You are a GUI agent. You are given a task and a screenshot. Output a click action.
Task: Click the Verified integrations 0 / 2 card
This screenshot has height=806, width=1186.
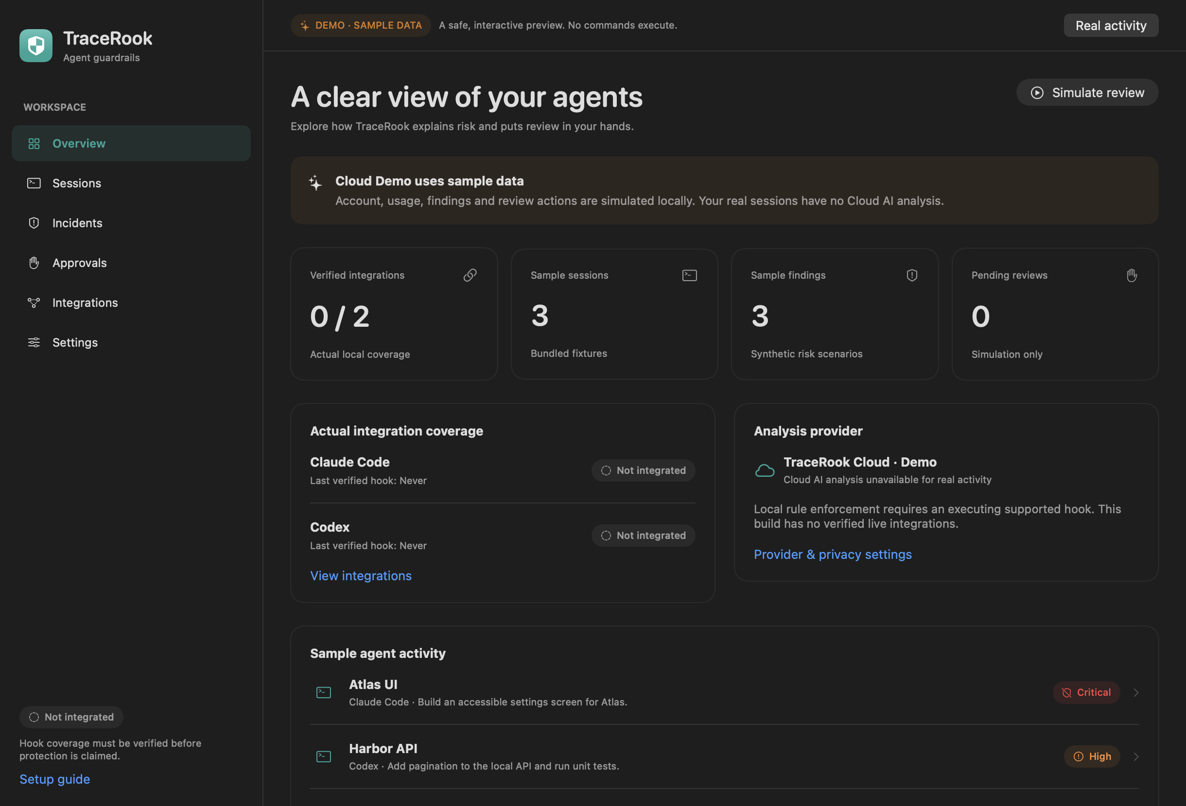(x=394, y=314)
